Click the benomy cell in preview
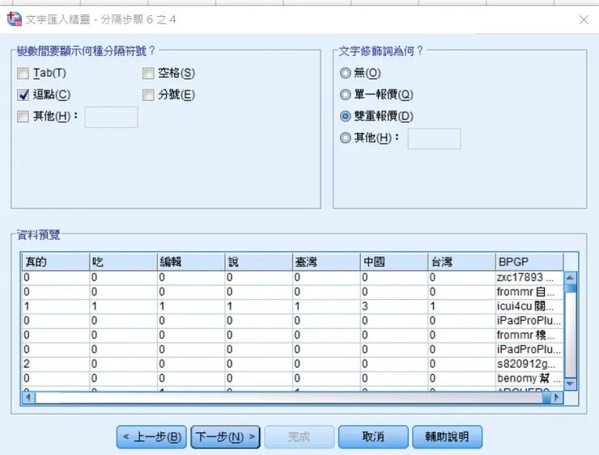The height and width of the screenshot is (455, 599). 529,378
